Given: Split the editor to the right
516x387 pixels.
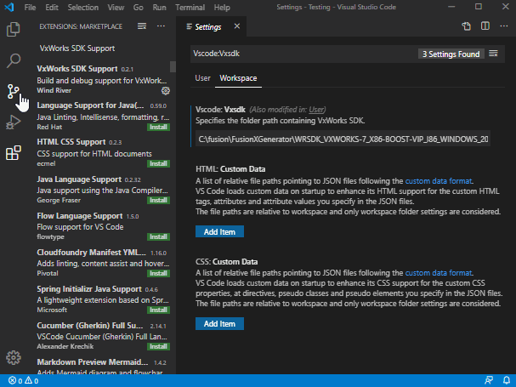Looking at the screenshot, I should pyautogui.click(x=485, y=26).
